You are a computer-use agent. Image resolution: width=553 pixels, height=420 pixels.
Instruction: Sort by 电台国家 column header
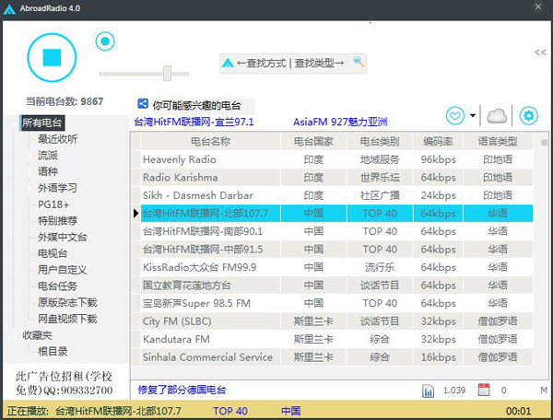point(313,142)
